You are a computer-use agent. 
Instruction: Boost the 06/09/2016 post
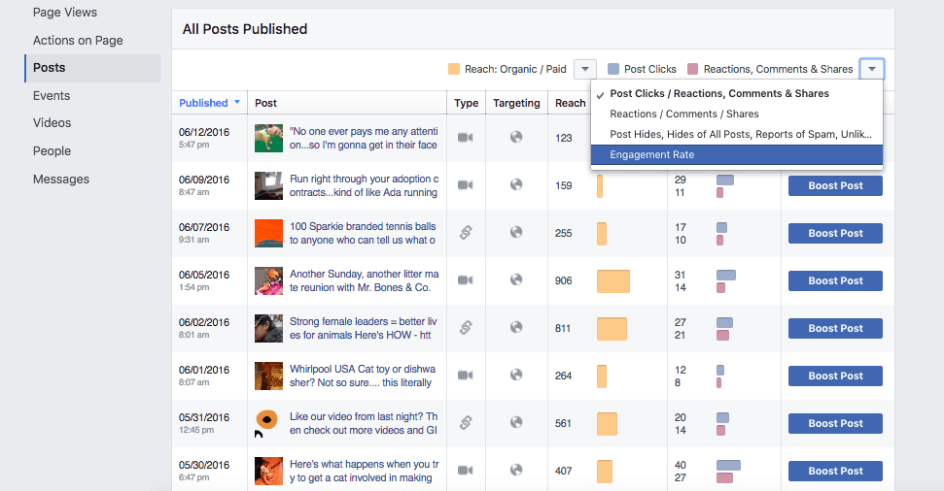tap(835, 185)
